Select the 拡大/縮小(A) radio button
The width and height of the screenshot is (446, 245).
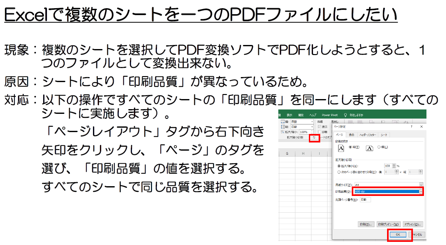[x=339, y=166]
